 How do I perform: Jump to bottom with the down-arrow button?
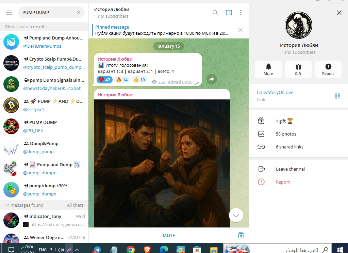click(236, 216)
